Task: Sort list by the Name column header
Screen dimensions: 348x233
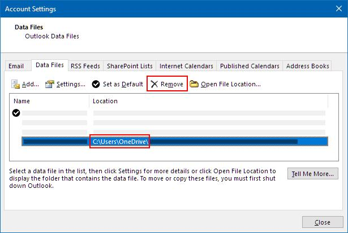Action: coord(49,101)
